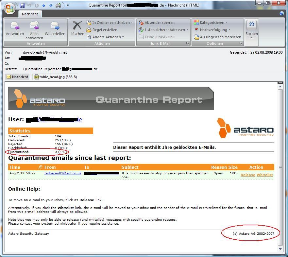The image size is (288, 257).
Task: Click the Betreff subject line text
Action: click(x=60, y=69)
